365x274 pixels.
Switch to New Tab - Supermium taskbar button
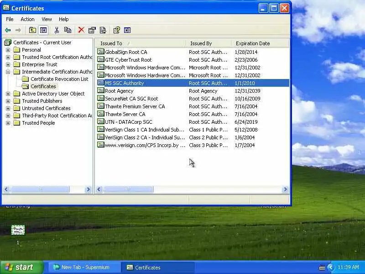84,267
